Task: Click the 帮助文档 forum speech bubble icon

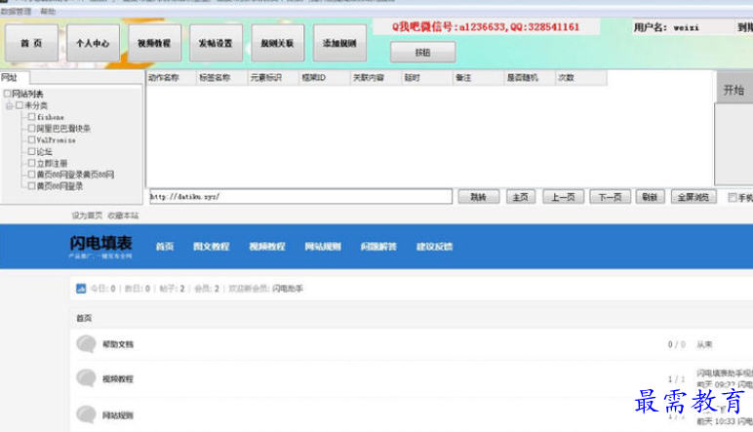Action: point(86,343)
